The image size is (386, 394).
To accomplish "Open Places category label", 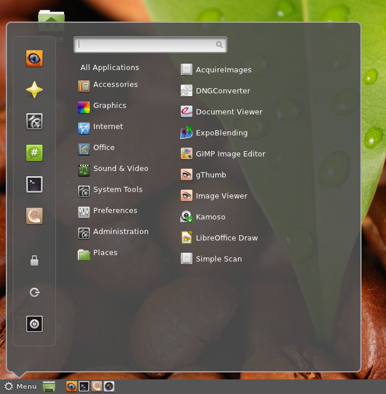I will tap(105, 253).
